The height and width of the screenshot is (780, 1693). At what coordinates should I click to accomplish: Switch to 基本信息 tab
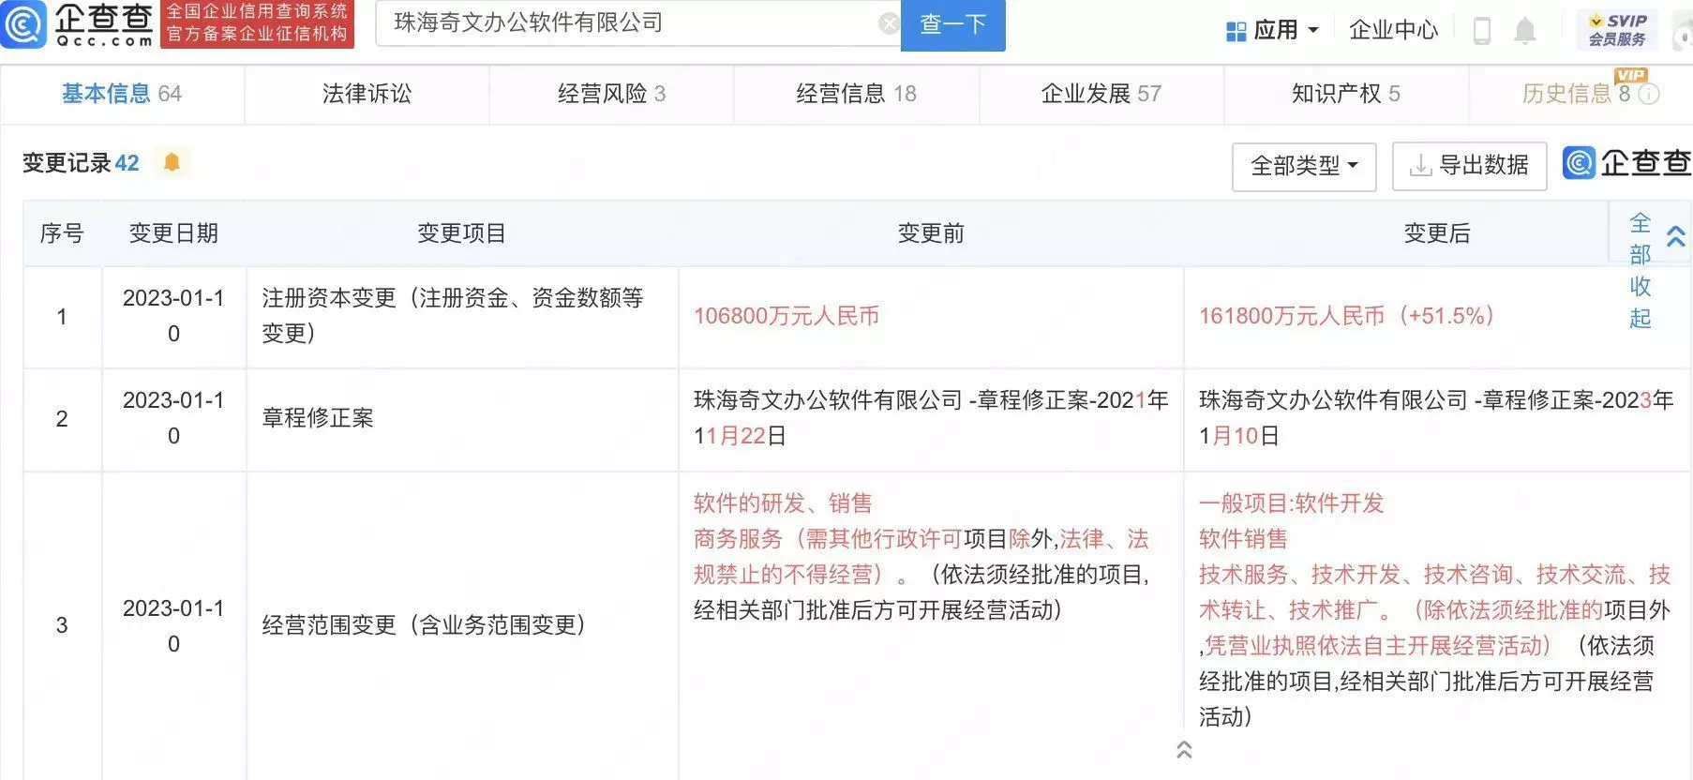(122, 94)
